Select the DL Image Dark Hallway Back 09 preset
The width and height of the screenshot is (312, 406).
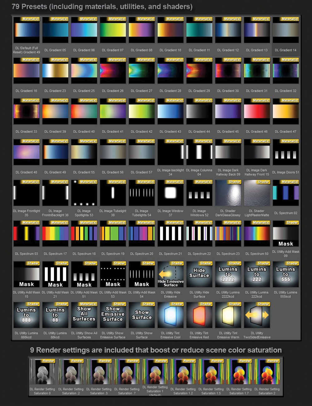pos(228,152)
